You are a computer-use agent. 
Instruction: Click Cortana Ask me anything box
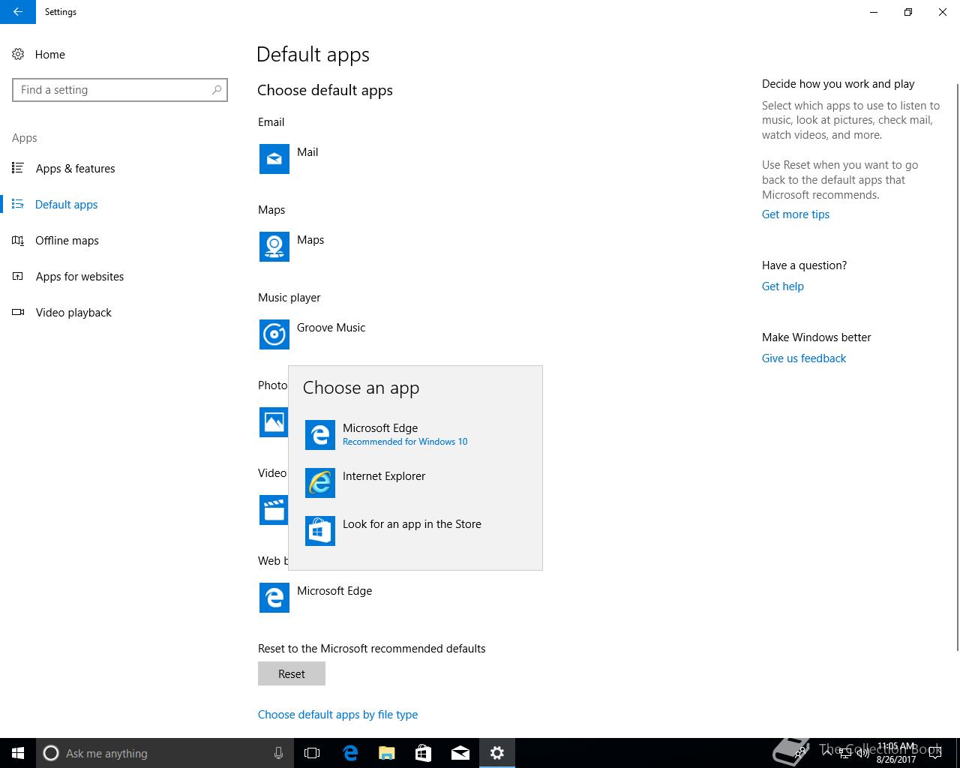point(165,753)
